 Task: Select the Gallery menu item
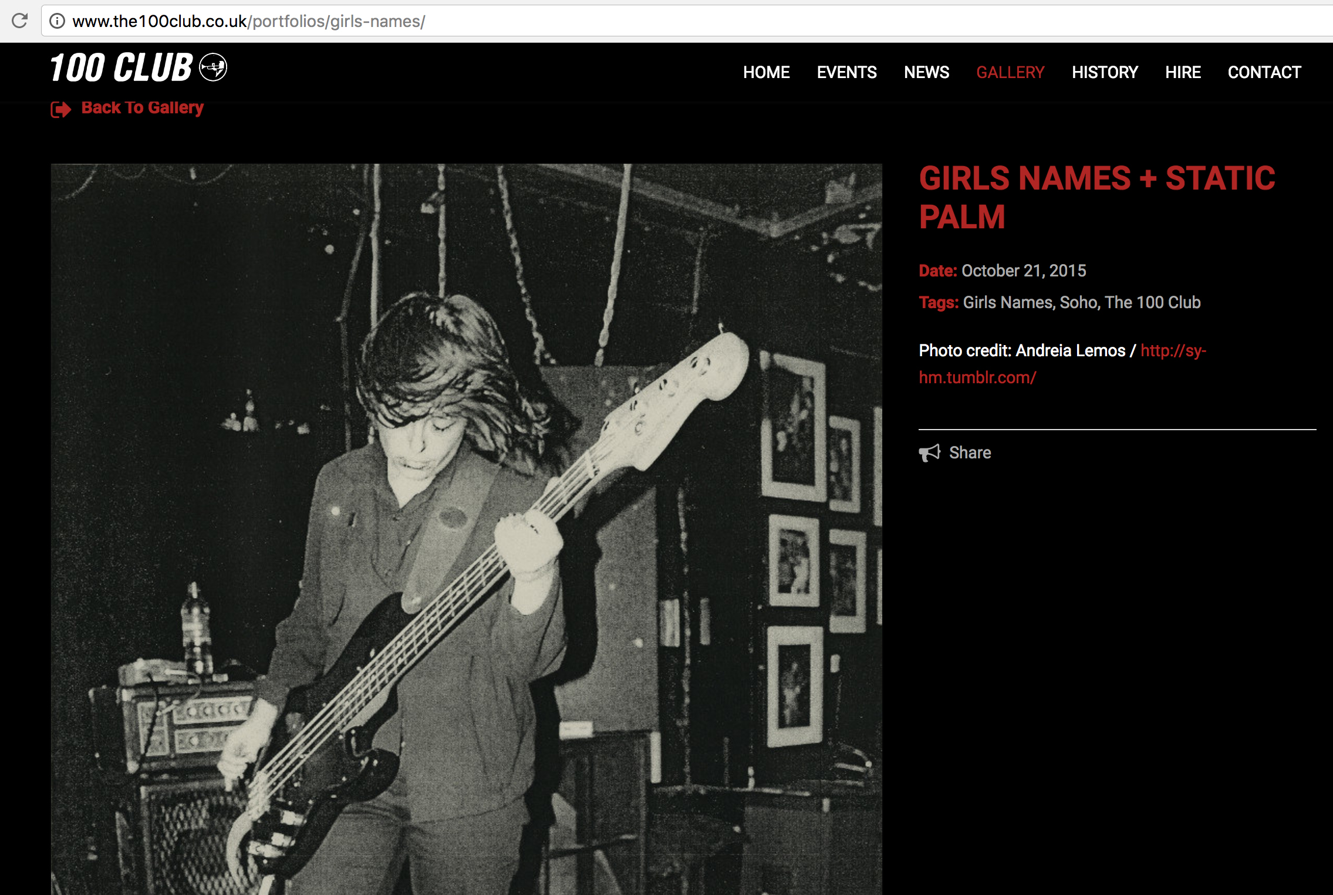[x=1010, y=72]
